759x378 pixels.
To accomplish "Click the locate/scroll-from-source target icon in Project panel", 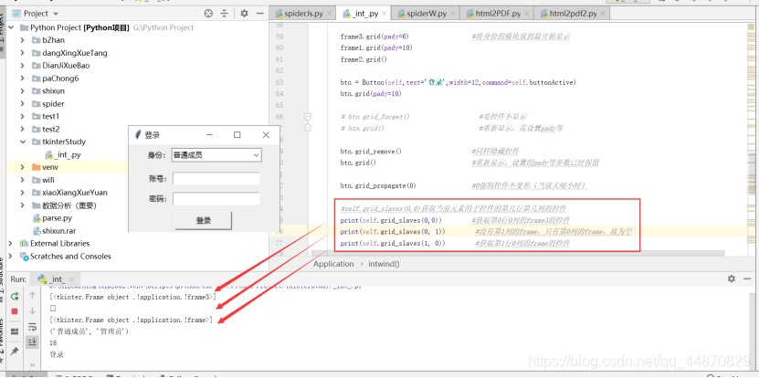I will click(208, 14).
